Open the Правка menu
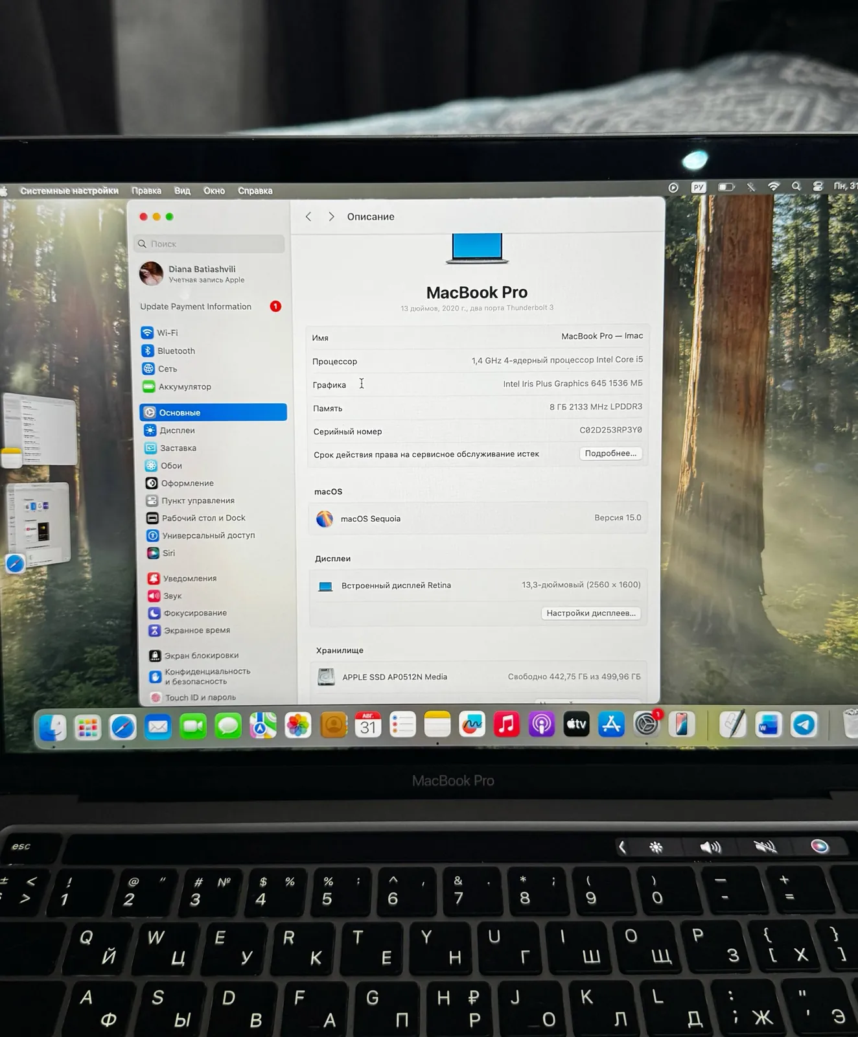 coord(146,191)
